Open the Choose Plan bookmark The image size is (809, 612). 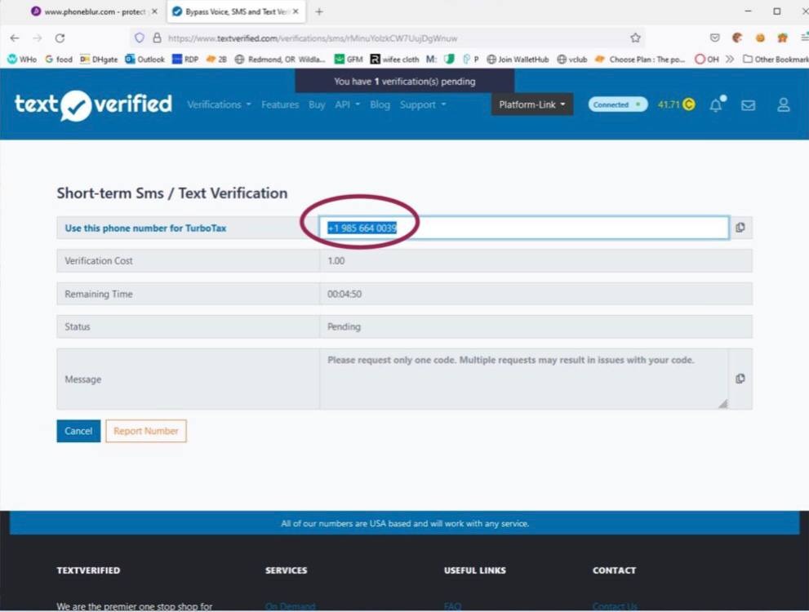[640, 60]
